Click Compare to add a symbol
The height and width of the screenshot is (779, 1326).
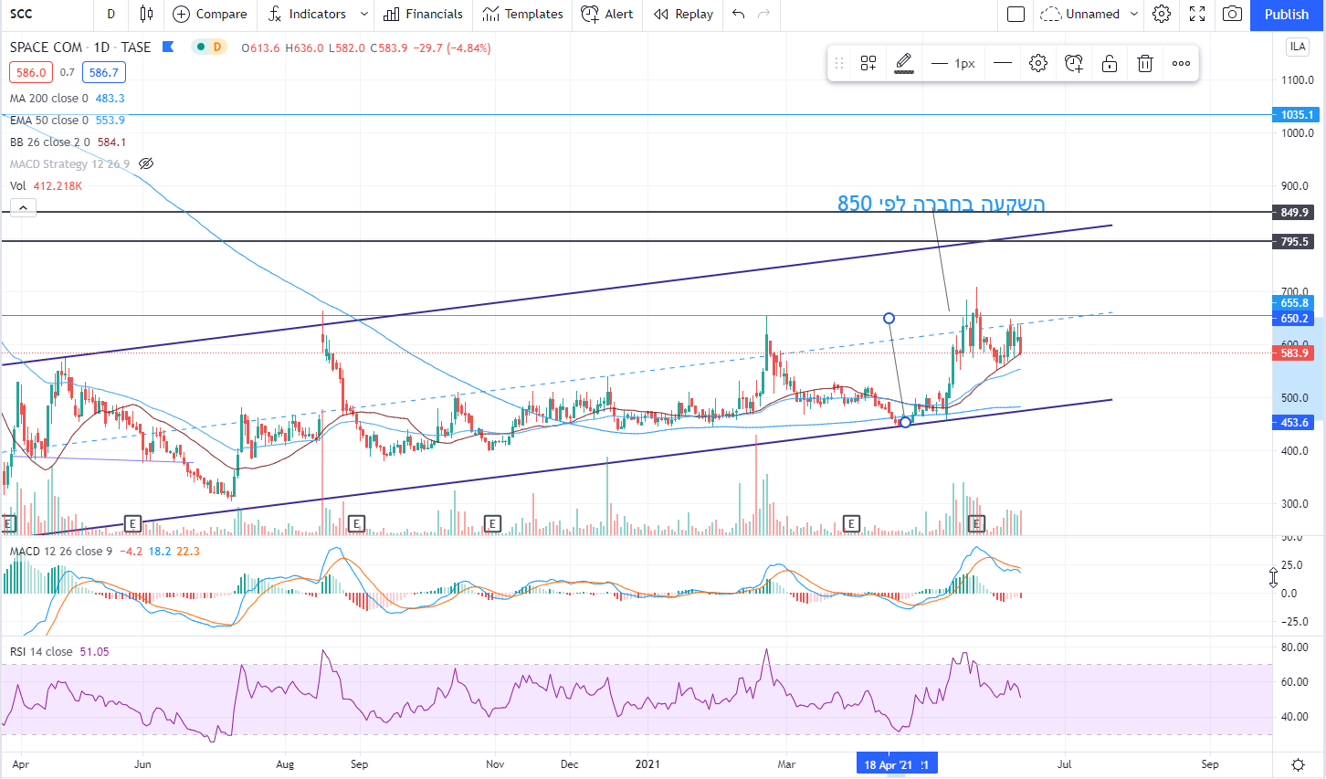click(x=210, y=14)
